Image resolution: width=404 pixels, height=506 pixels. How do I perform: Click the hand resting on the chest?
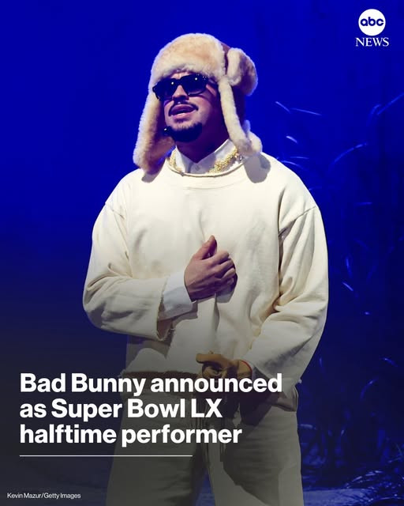click(209, 270)
